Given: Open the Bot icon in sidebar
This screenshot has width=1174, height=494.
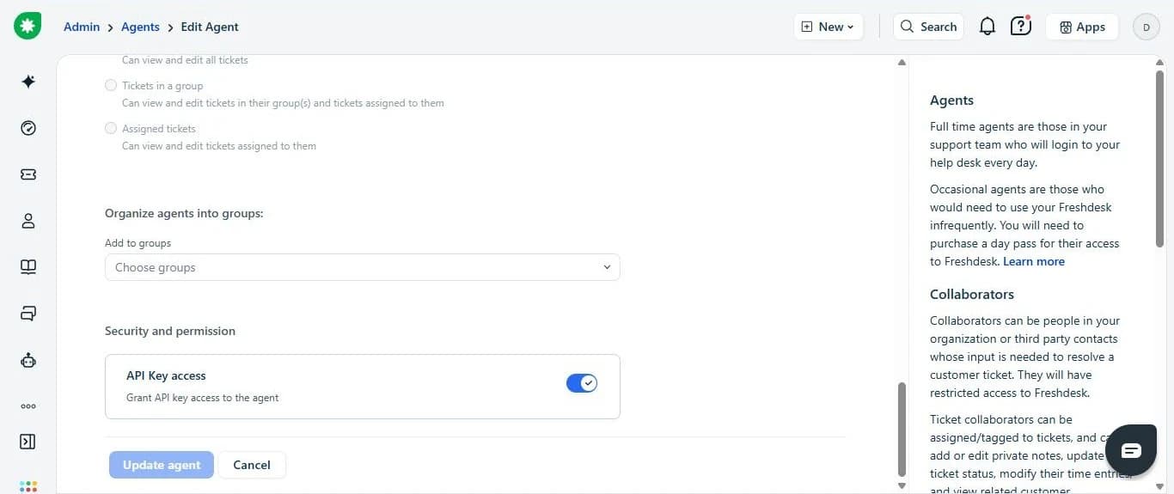Looking at the screenshot, I should 28,360.
